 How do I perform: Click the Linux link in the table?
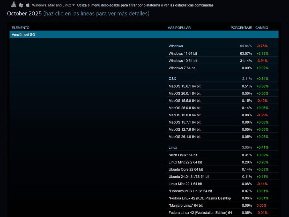(x=173, y=147)
